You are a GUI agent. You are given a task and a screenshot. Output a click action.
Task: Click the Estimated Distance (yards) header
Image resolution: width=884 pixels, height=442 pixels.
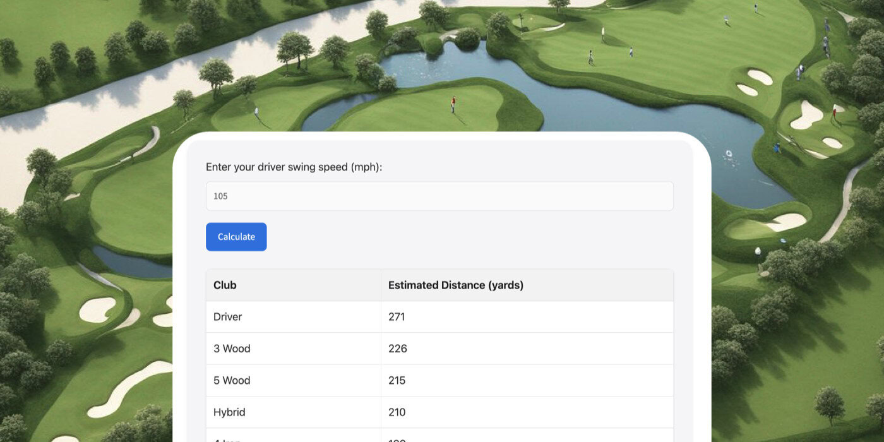click(455, 285)
